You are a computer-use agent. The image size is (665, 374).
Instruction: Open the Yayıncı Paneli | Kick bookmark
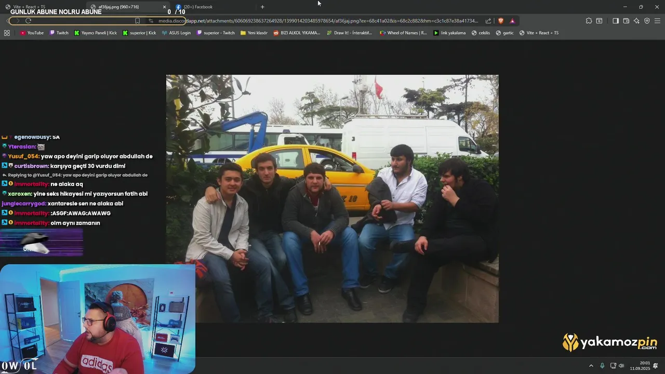pyautogui.click(x=96, y=33)
